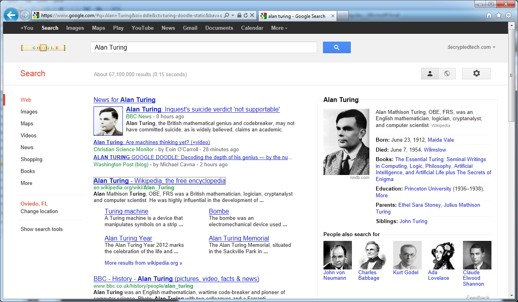Open the Bombe sublink
Viewport: 518px width, 302px height.
219,212
